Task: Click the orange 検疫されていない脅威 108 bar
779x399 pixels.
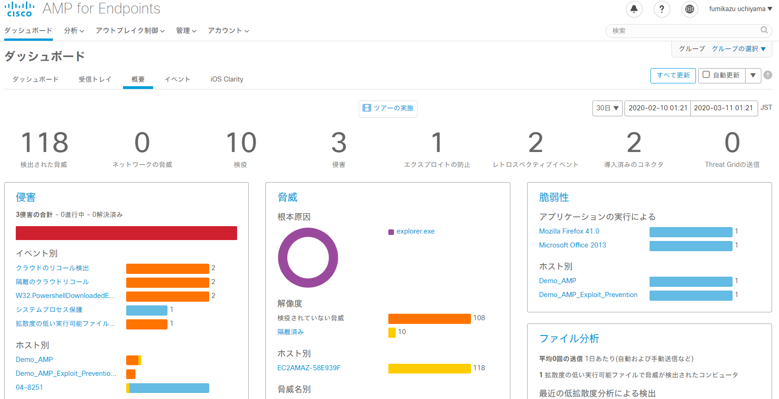Action: pos(430,318)
